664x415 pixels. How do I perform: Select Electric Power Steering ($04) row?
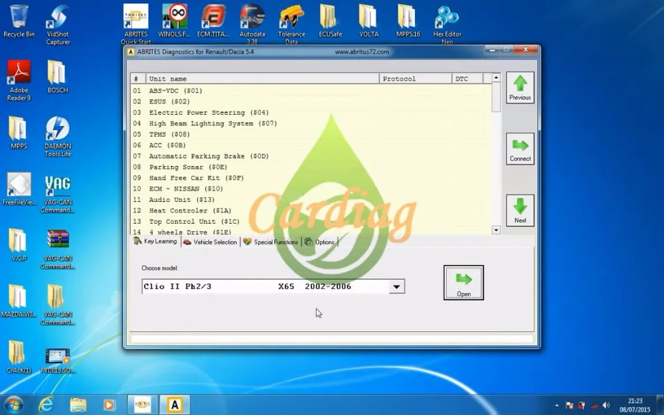tap(311, 113)
